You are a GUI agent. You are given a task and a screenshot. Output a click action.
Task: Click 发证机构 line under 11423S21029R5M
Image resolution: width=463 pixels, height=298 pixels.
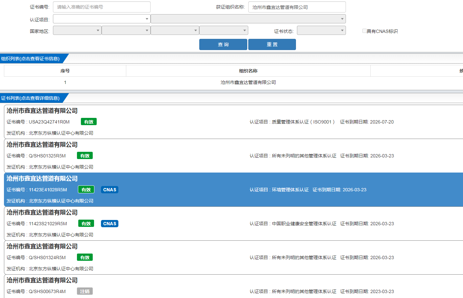click(50, 235)
